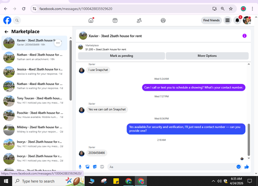Screen dimensions: 258x186
Task: Open Jessica 4bed 3bath house conversation
Action: (35, 72)
